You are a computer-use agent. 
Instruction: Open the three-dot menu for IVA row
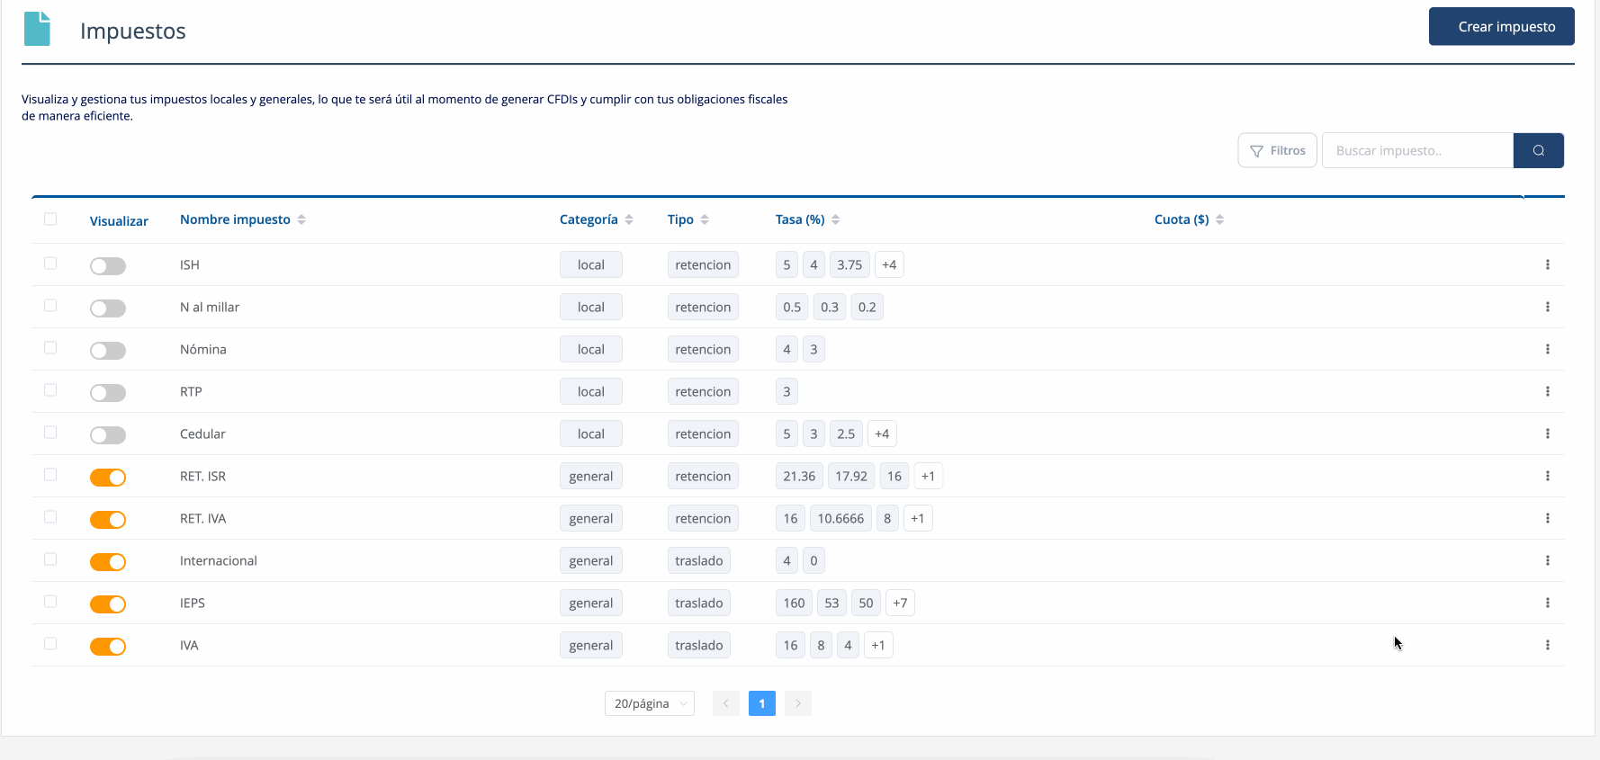1547,645
